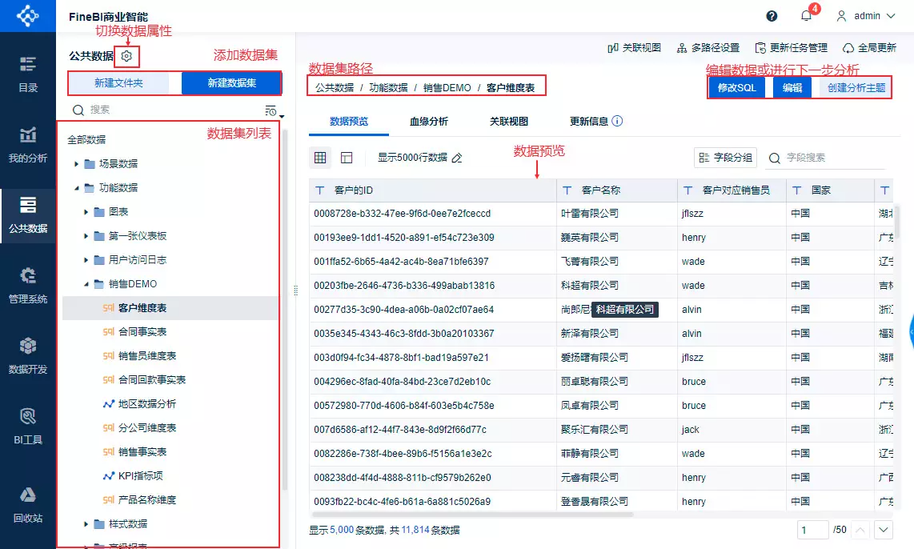Click the 客户名称 column type icon

click(567, 190)
